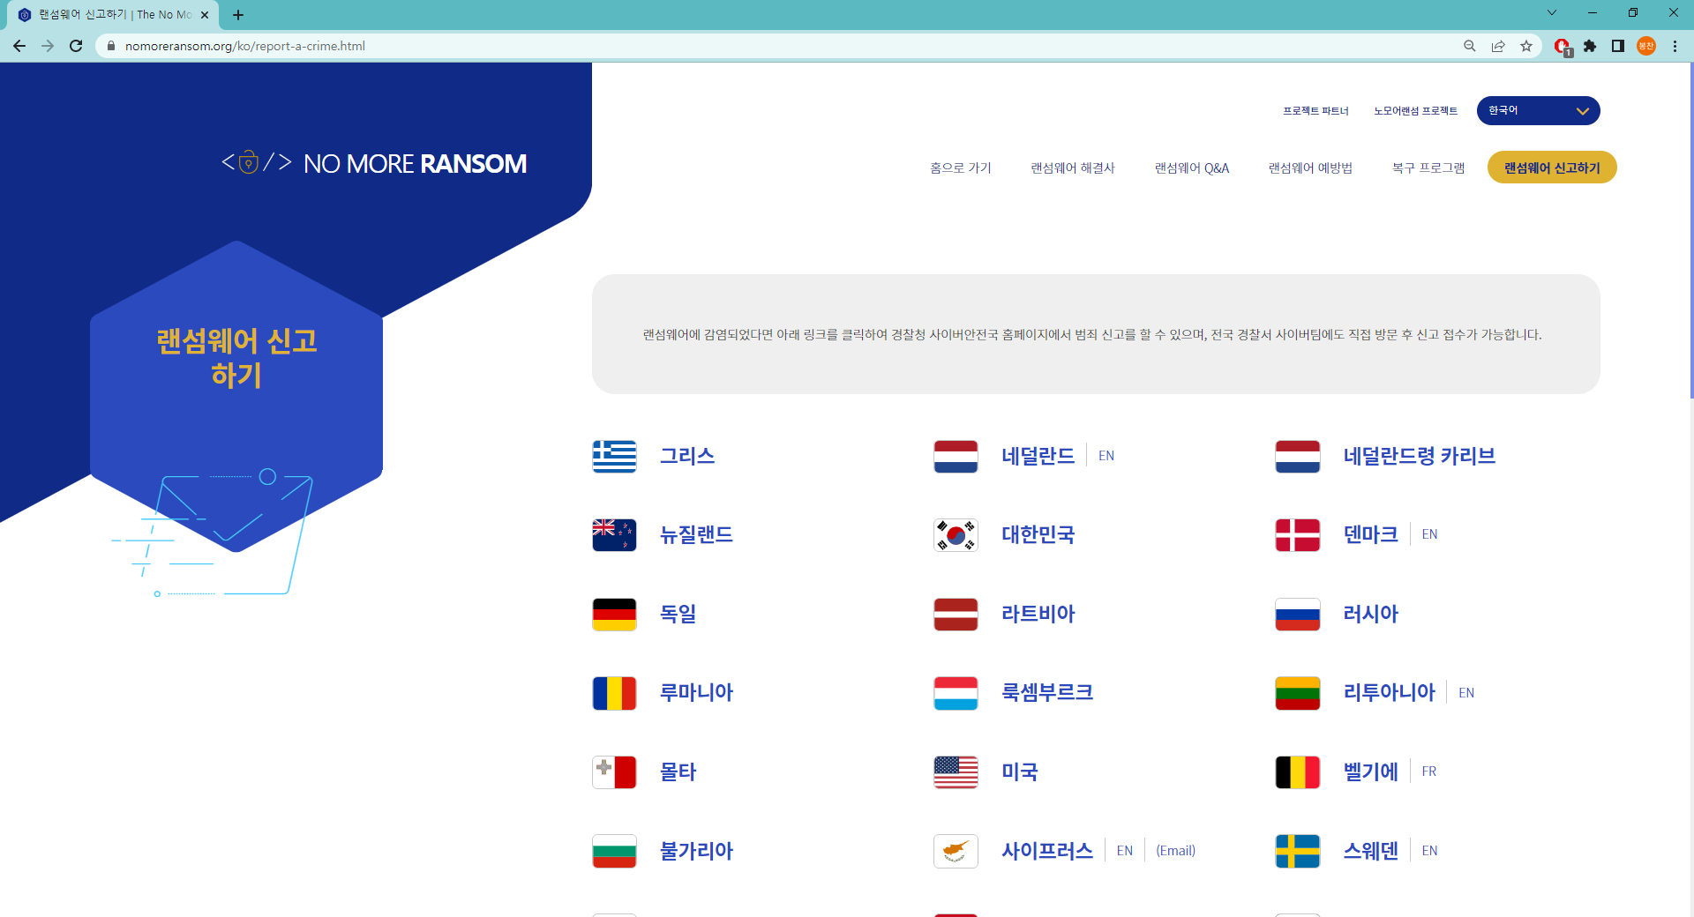Click the site lock icon in address bar
The height and width of the screenshot is (917, 1694).
[110, 46]
